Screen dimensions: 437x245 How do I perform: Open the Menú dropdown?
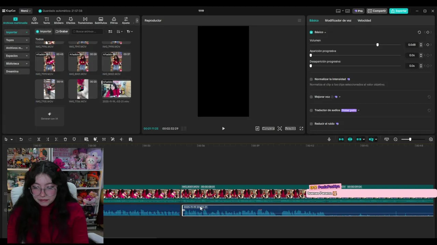click(x=26, y=11)
